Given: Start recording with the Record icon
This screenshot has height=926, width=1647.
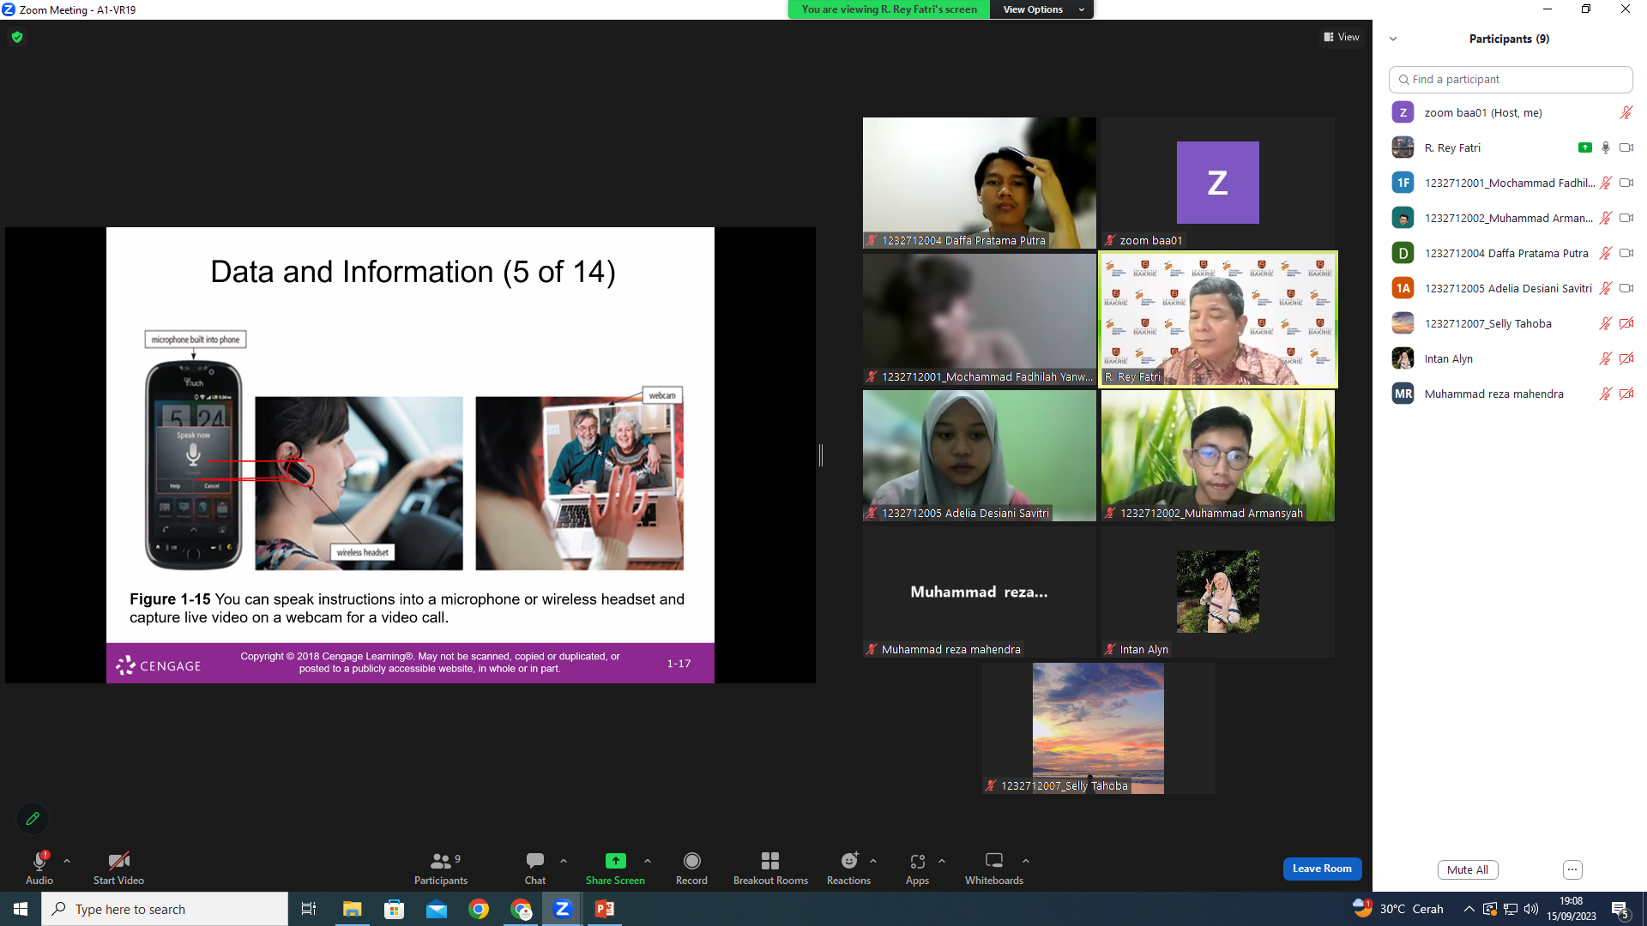Looking at the screenshot, I should coord(691,861).
